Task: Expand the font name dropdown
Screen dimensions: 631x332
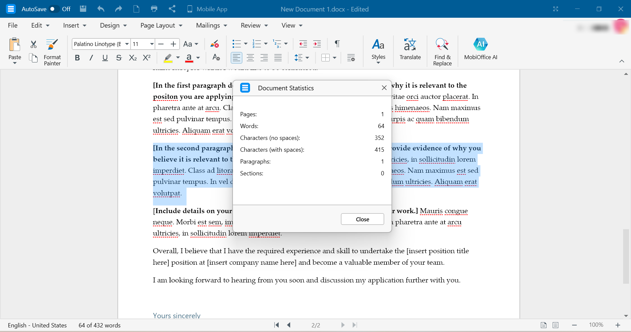Action: (127, 44)
